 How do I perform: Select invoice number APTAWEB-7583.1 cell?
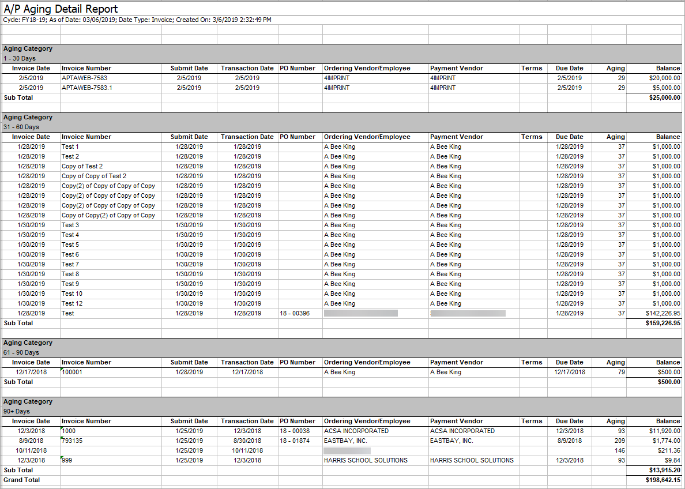86,88
